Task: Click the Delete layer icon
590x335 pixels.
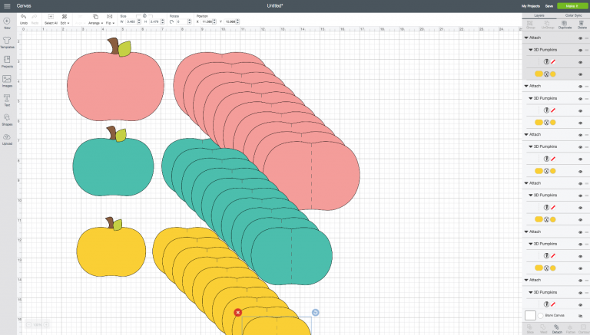Action: click(582, 25)
